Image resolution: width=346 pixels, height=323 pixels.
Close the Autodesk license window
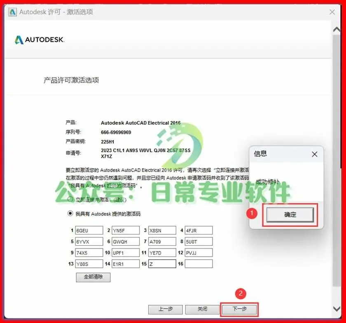point(332,12)
